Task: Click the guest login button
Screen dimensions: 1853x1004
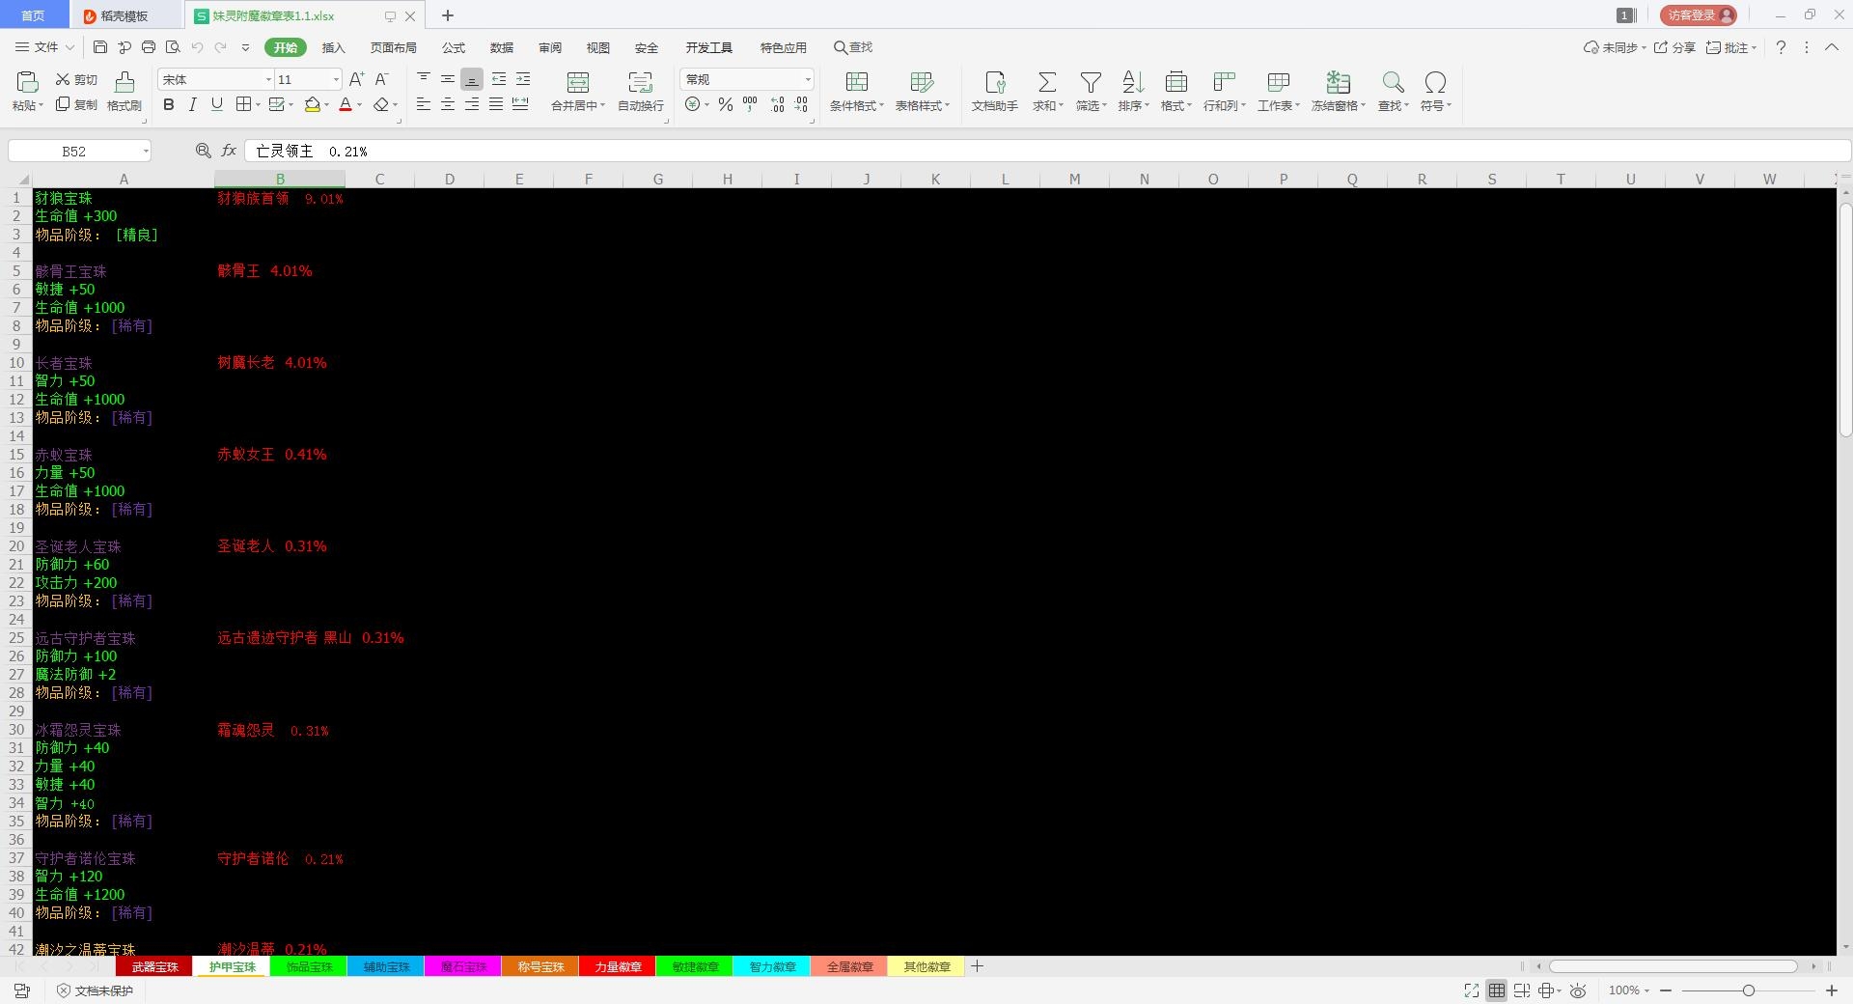Action: coord(1698,15)
